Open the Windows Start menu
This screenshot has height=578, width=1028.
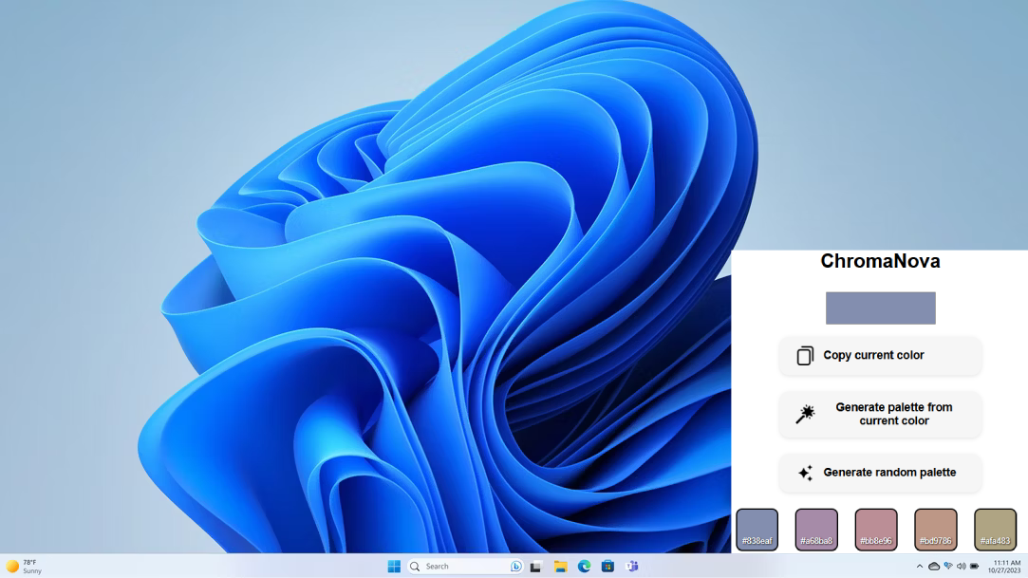point(393,567)
